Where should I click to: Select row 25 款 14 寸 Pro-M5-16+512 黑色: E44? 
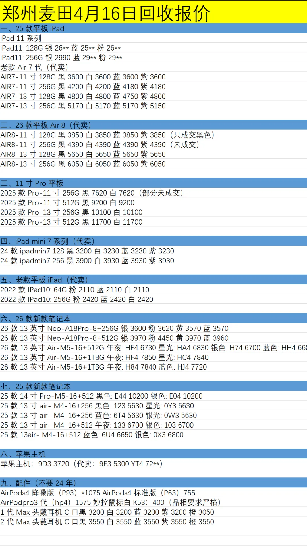point(153,395)
